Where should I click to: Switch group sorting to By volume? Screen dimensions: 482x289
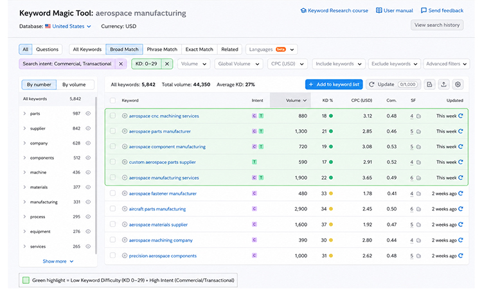pyautogui.click(x=74, y=85)
